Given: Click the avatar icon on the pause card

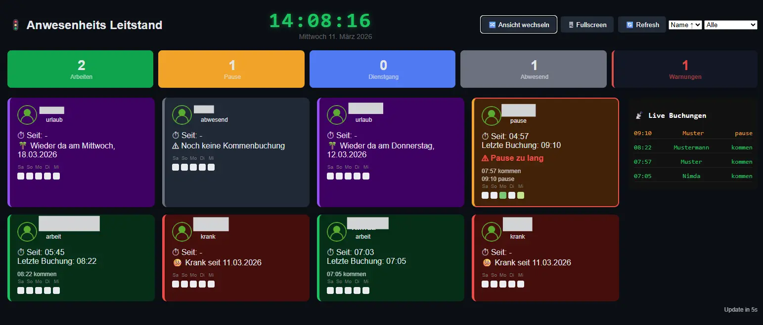Looking at the screenshot, I should [x=491, y=116].
